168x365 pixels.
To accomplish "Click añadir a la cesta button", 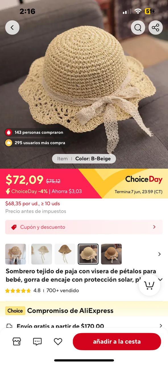I will tap(117, 341).
